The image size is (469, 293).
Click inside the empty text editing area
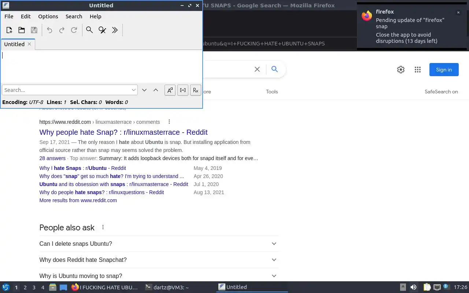101,66
